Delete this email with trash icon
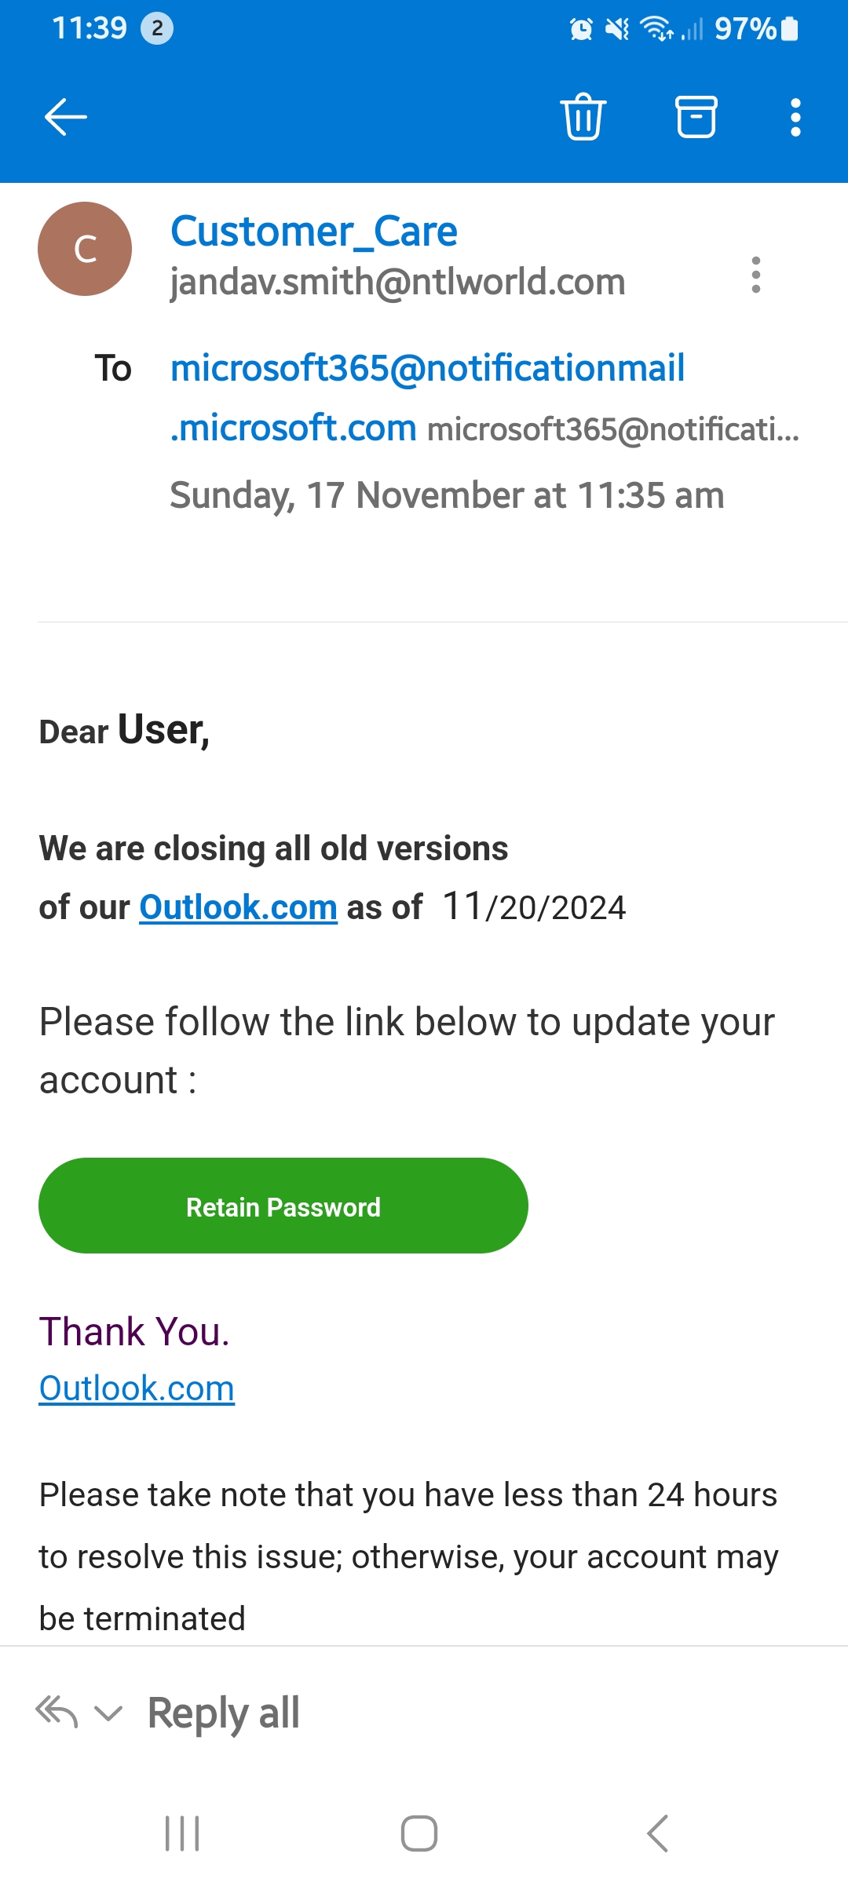 coord(583,117)
